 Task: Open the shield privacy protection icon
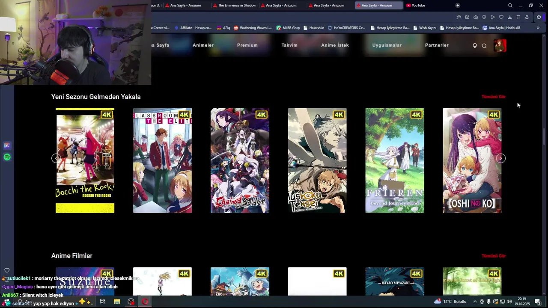[484, 17]
